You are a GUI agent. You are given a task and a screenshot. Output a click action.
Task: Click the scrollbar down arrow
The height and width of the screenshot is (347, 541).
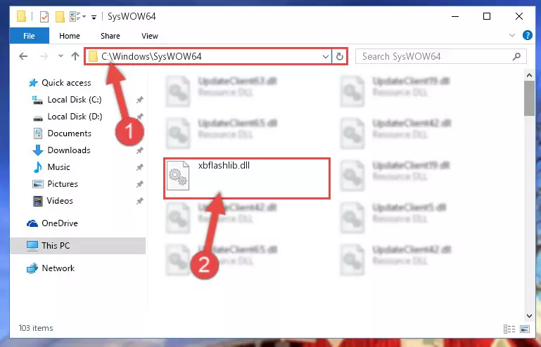(529, 316)
